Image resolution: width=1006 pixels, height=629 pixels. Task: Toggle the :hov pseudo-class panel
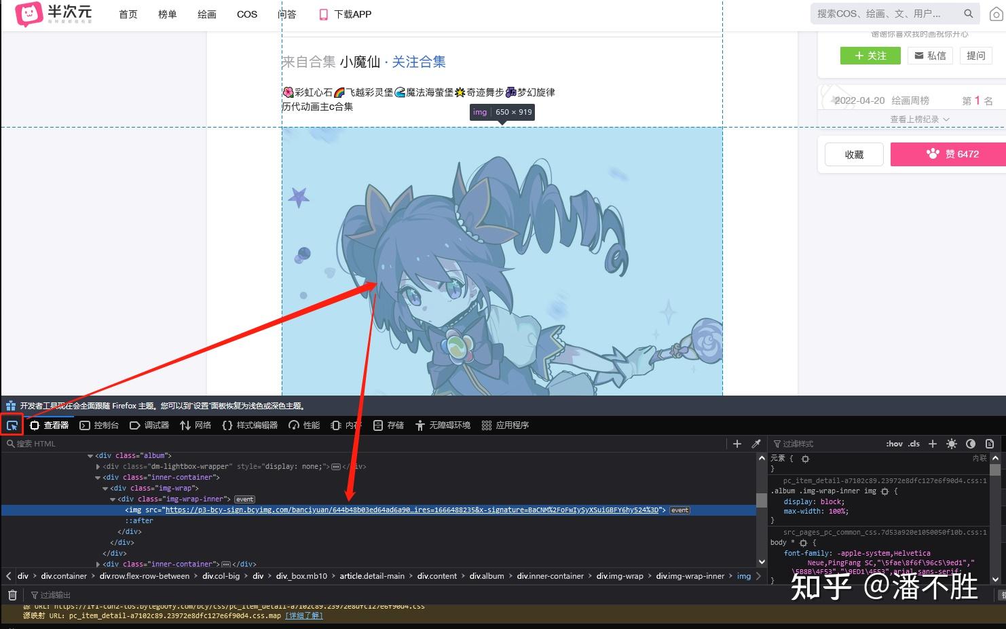894,444
